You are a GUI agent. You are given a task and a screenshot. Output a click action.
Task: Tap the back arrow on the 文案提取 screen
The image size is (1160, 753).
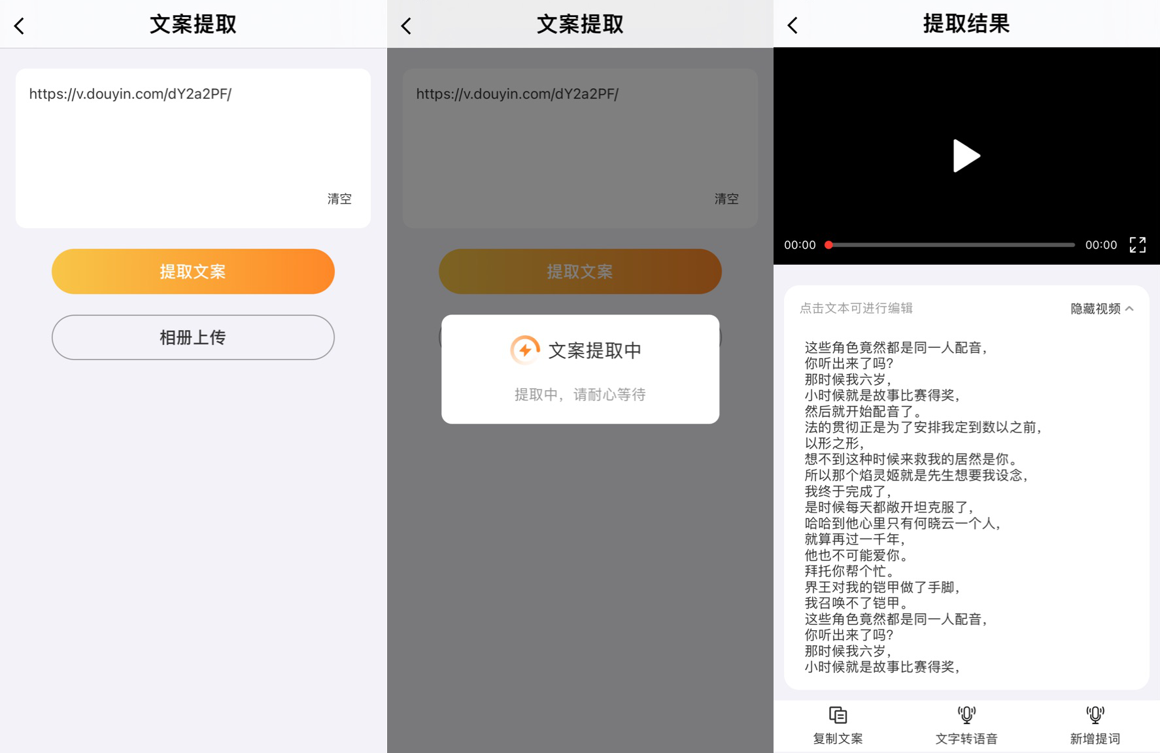pyautogui.click(x=20, y=25)
